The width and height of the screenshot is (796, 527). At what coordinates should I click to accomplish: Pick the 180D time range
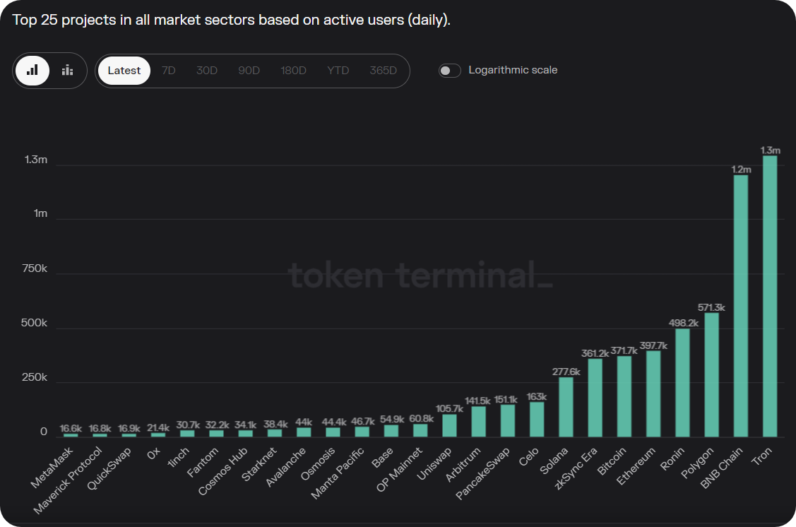coord(293,71)
